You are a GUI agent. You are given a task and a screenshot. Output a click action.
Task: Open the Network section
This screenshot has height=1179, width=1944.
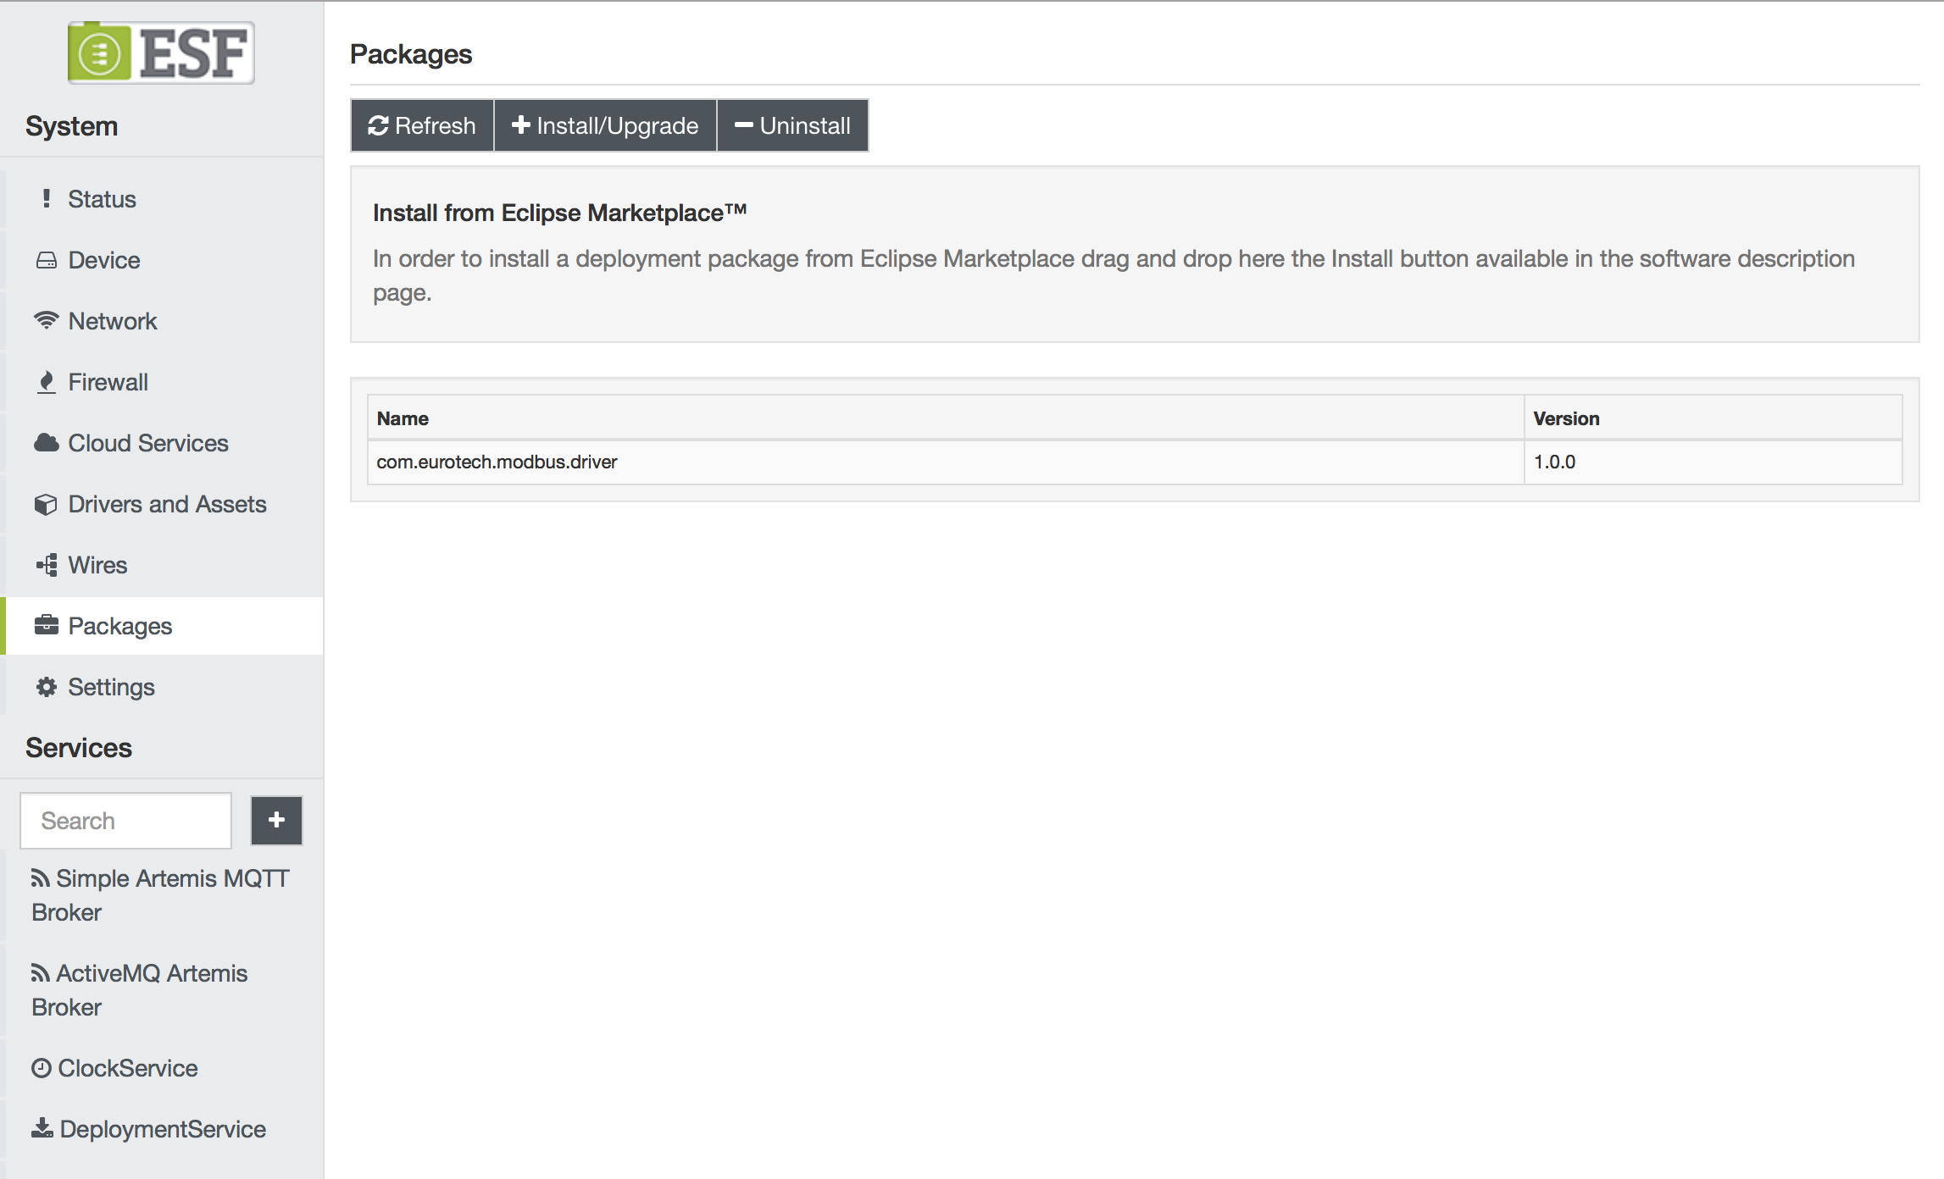(x=112, y=321)
